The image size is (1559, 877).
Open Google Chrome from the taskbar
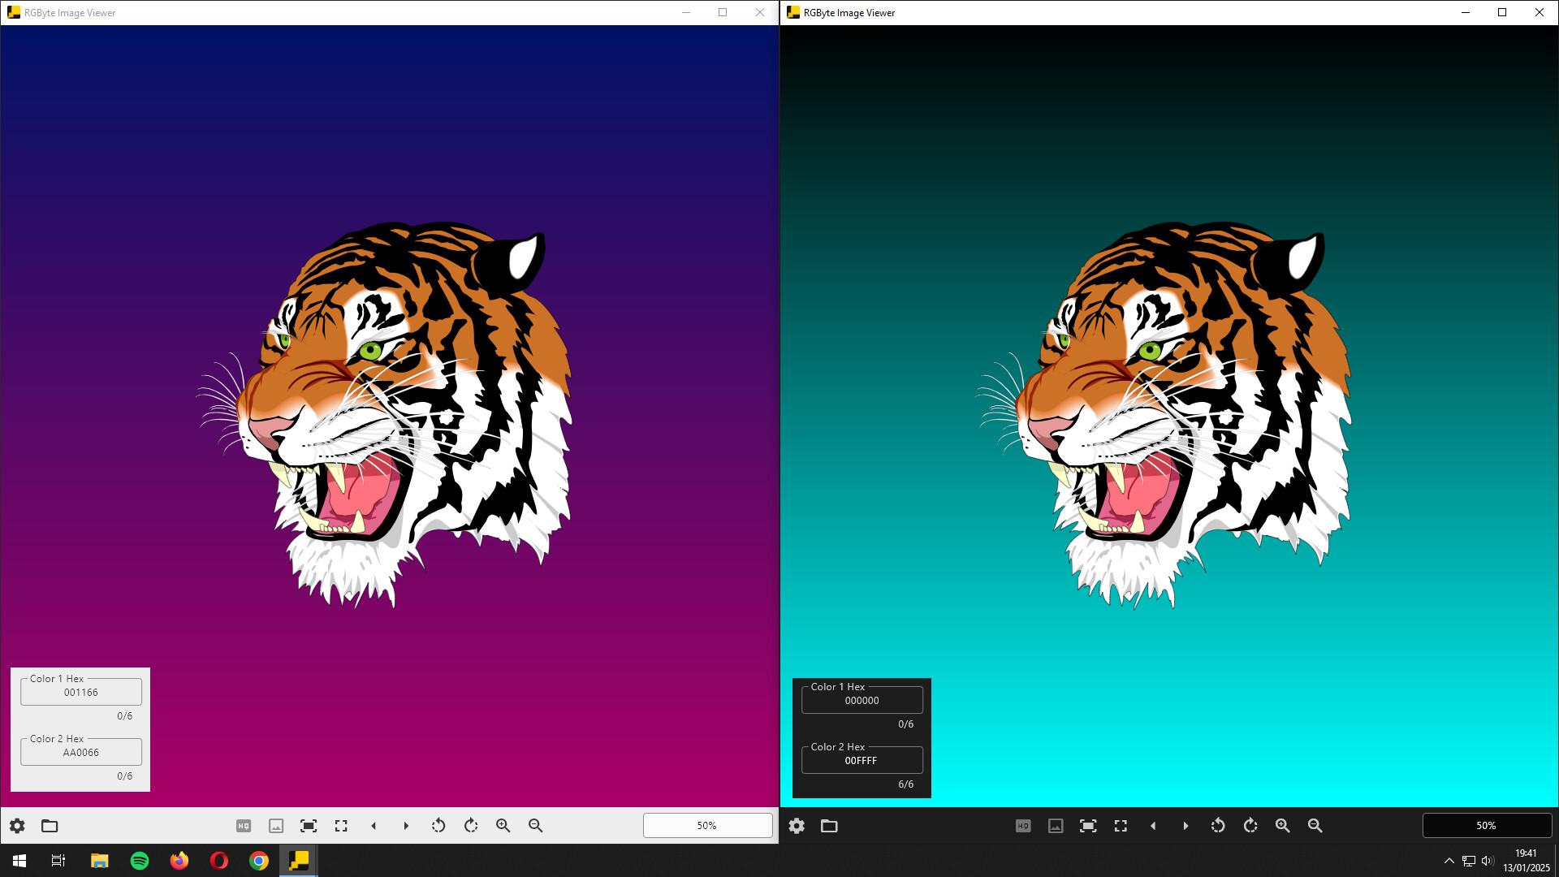258,860
